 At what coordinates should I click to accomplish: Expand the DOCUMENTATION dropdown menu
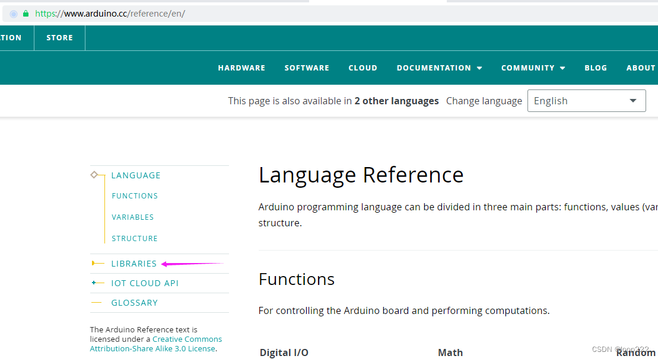point(440,68)
